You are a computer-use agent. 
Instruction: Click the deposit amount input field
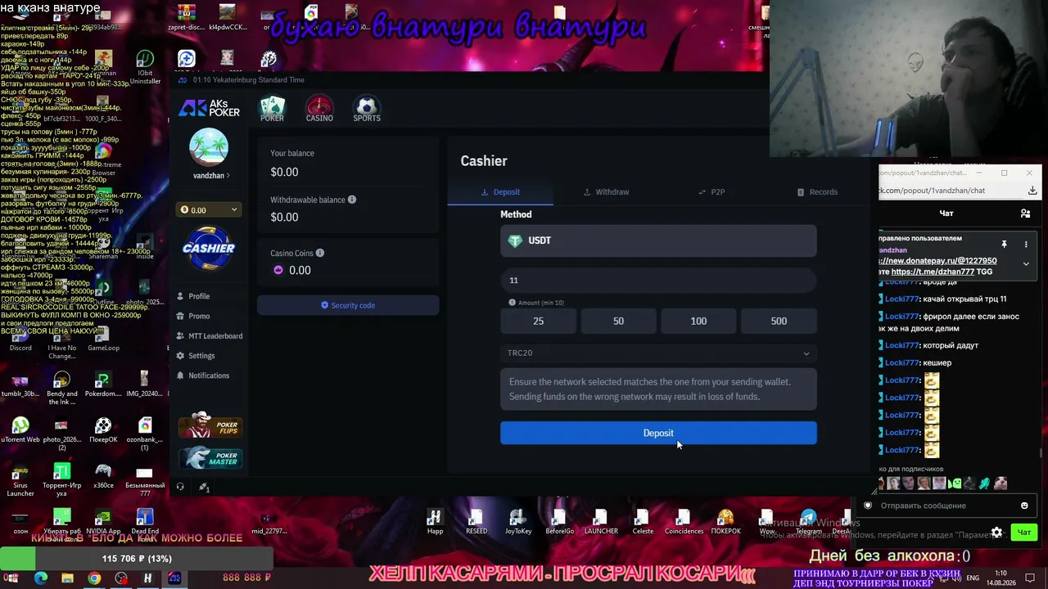coord(658,281)
